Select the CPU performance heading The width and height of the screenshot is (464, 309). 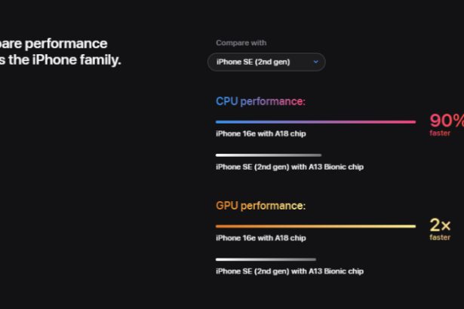(260, 102)
